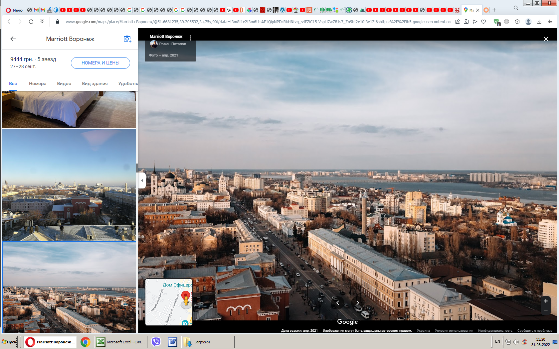Image resolution: width=559 pixels, height=349 pixels.
Task: Open Google Chrome from the taskbar
Action: (86, 342)
